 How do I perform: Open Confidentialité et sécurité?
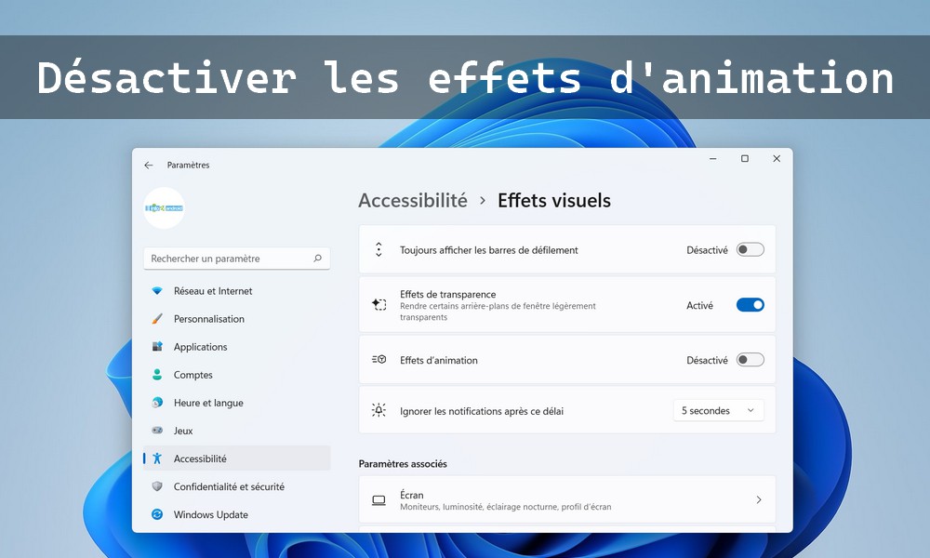[x=236, y=486]
